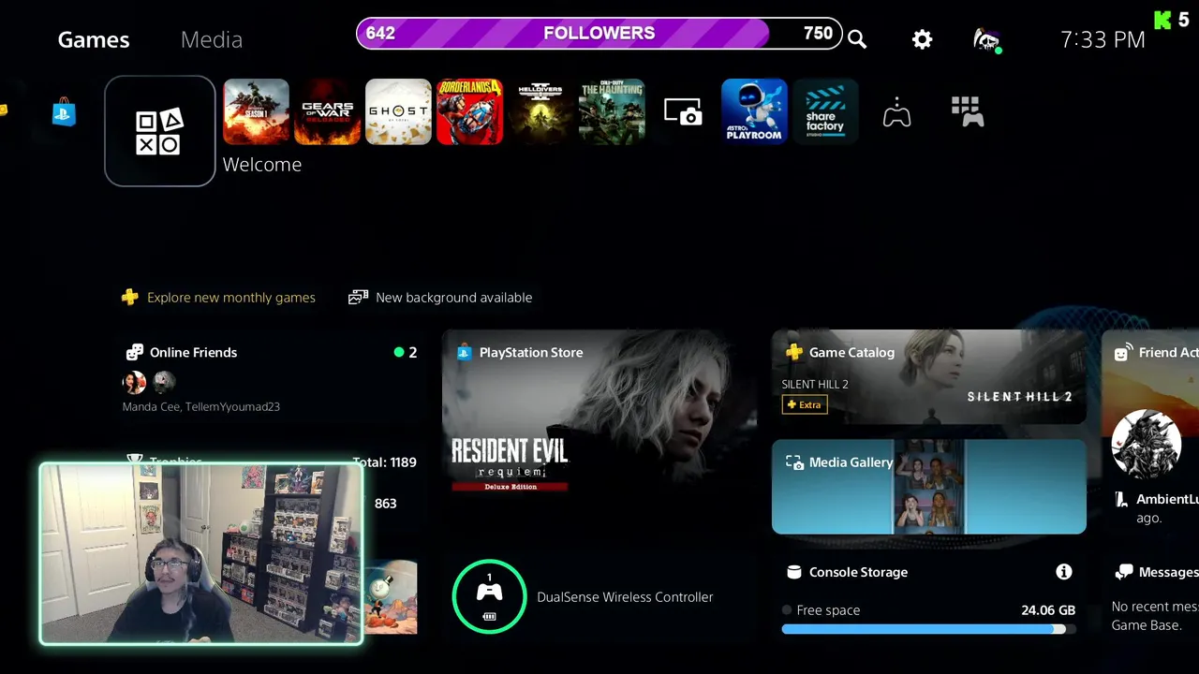
Task: Open the PlayStation Store shopping bag icon
Action: (x=64, y=112)
